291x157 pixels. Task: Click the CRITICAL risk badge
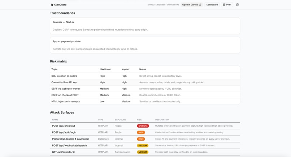coord(143,126)
